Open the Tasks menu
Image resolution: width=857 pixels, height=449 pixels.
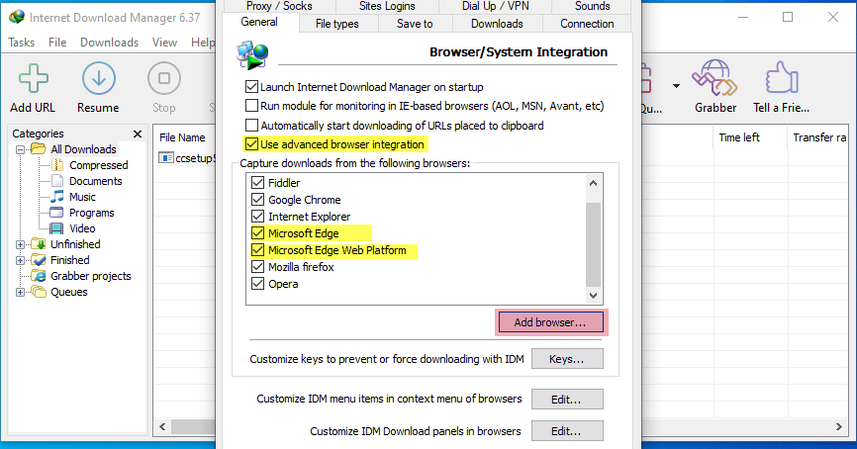coord(22,43)
